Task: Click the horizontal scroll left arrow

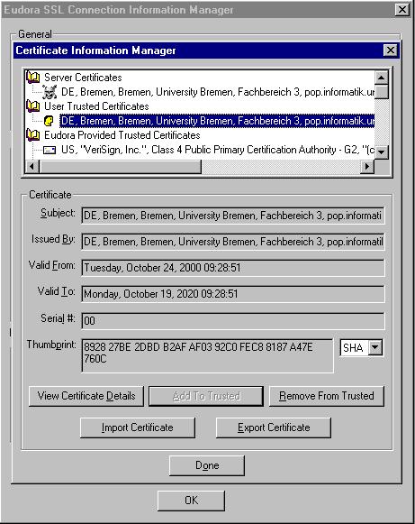Action: coord(32,166)
